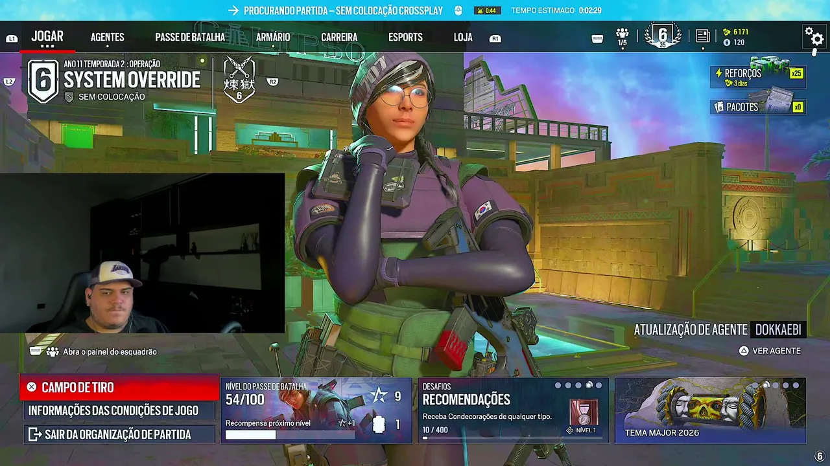The height and width of the screenshot is (466, 830).
Task: Click the rank badge beside Sem Colocação
Action: (69, 96)
